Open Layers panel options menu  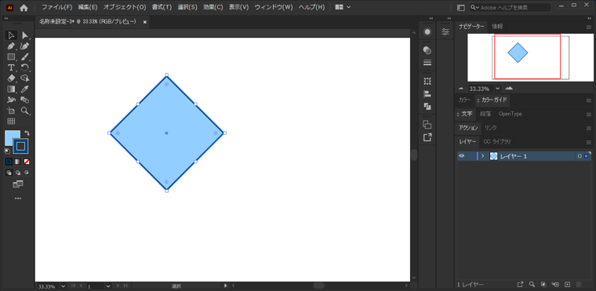pyautogui.click(x=588, y=142)
